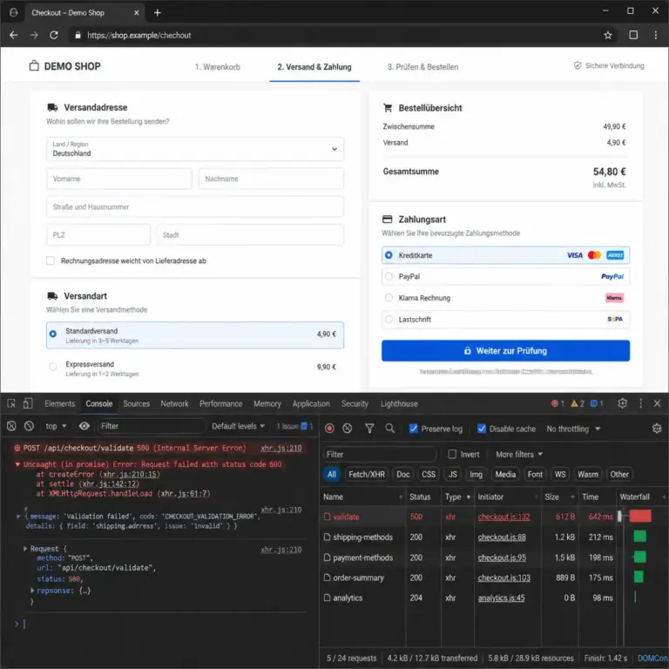669x669 pixels.
Task: Click the PLZ input field
Action: tap(98, 234)
